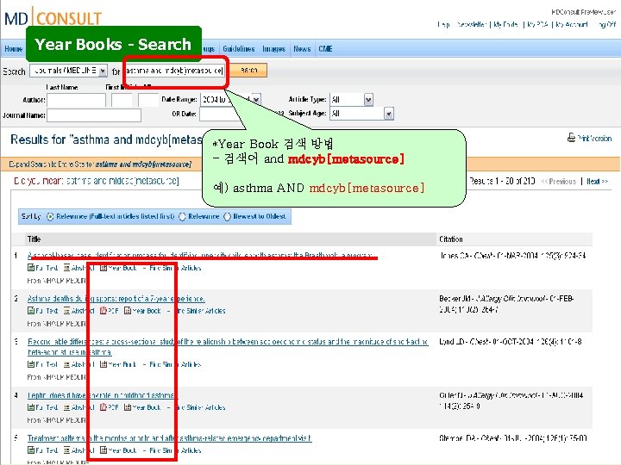
Task: Open the Subject Age dropdown
Action: (x=361, y=114)
